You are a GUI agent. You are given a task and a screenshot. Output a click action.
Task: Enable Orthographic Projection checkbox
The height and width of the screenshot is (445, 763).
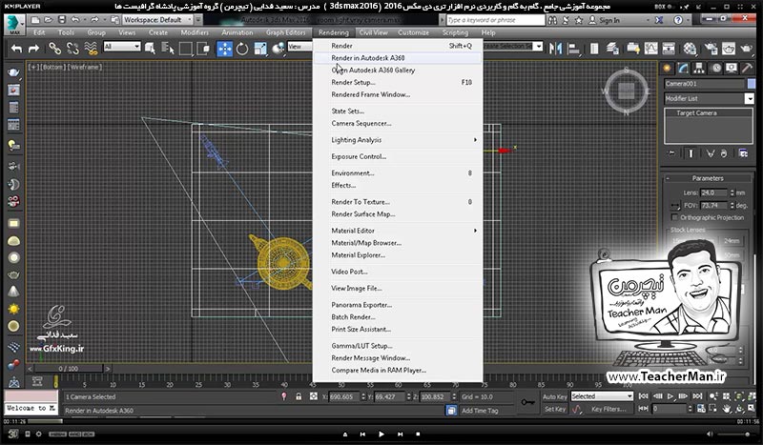pyautogui.click(x=674, y=217)
